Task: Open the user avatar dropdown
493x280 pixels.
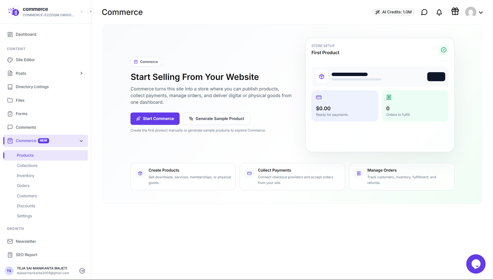Action: [474, 12]
